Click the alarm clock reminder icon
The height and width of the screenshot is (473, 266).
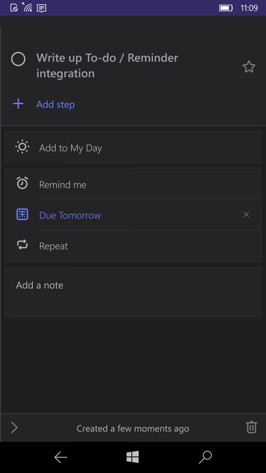coord(22,183)
